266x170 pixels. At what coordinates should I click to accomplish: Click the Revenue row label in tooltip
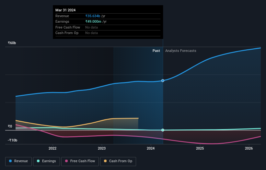tap(62, 16)
